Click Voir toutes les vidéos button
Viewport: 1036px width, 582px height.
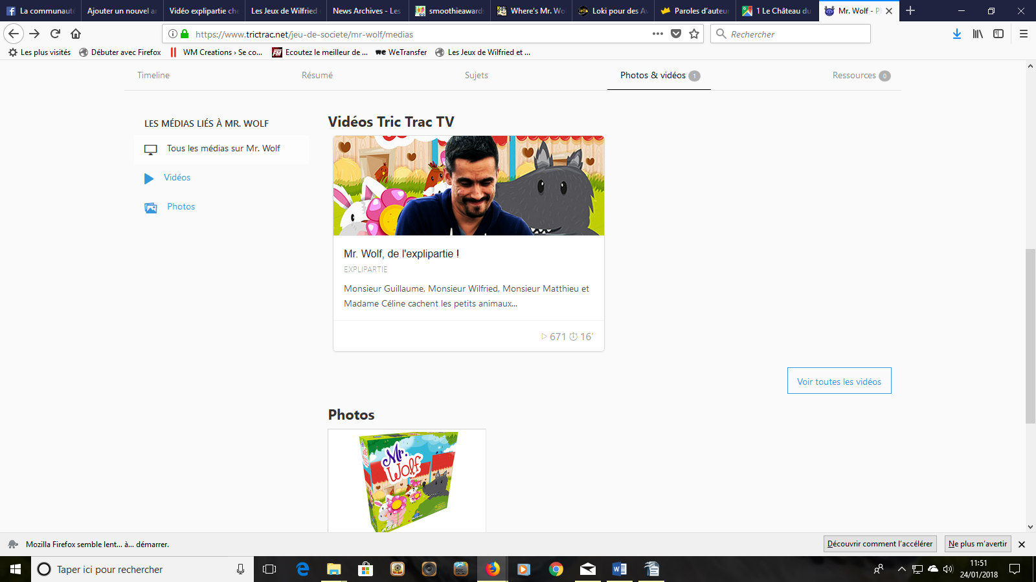pos(839,381)
